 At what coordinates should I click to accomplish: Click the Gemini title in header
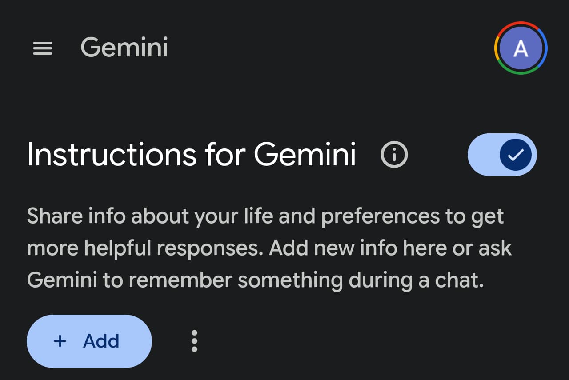tap(124, 47)
